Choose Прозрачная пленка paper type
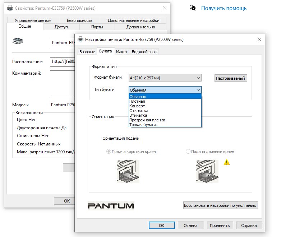Viewport: 281px width, 237px height. (x=165, y=120)
